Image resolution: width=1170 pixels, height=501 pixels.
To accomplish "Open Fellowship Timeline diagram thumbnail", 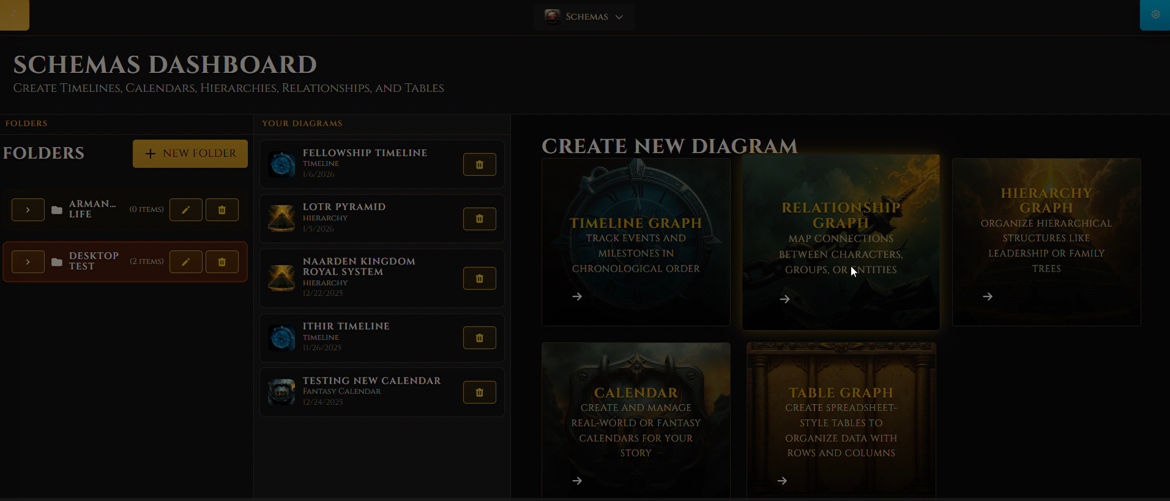I will pos(282,165).
